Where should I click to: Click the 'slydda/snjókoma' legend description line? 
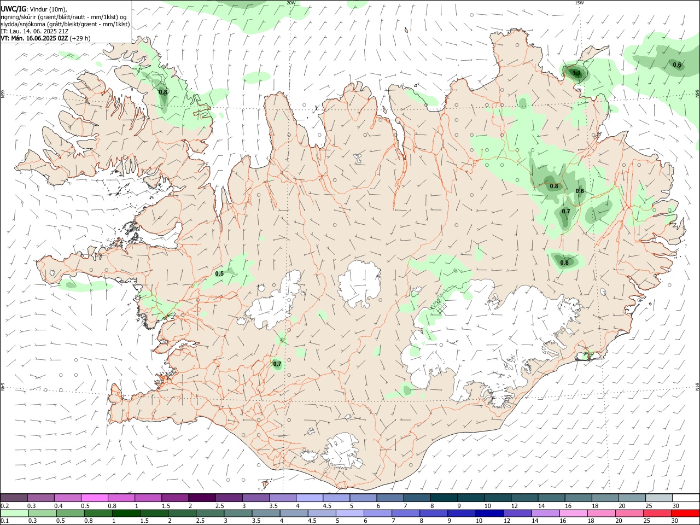pos(65,24)
